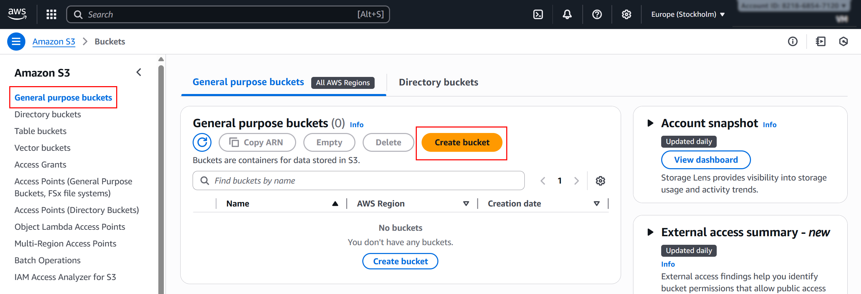Launch the CloudShell terminal icon
Image resolution: width=861 pixels, height=294 pixels.
(538, 14)
